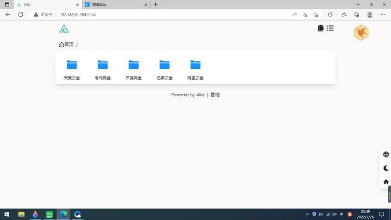
Task: Open the 百度网盘 folder
Action: pos(134,70)
